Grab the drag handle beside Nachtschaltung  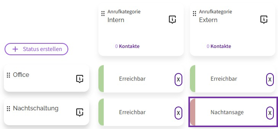click(8, 109)
